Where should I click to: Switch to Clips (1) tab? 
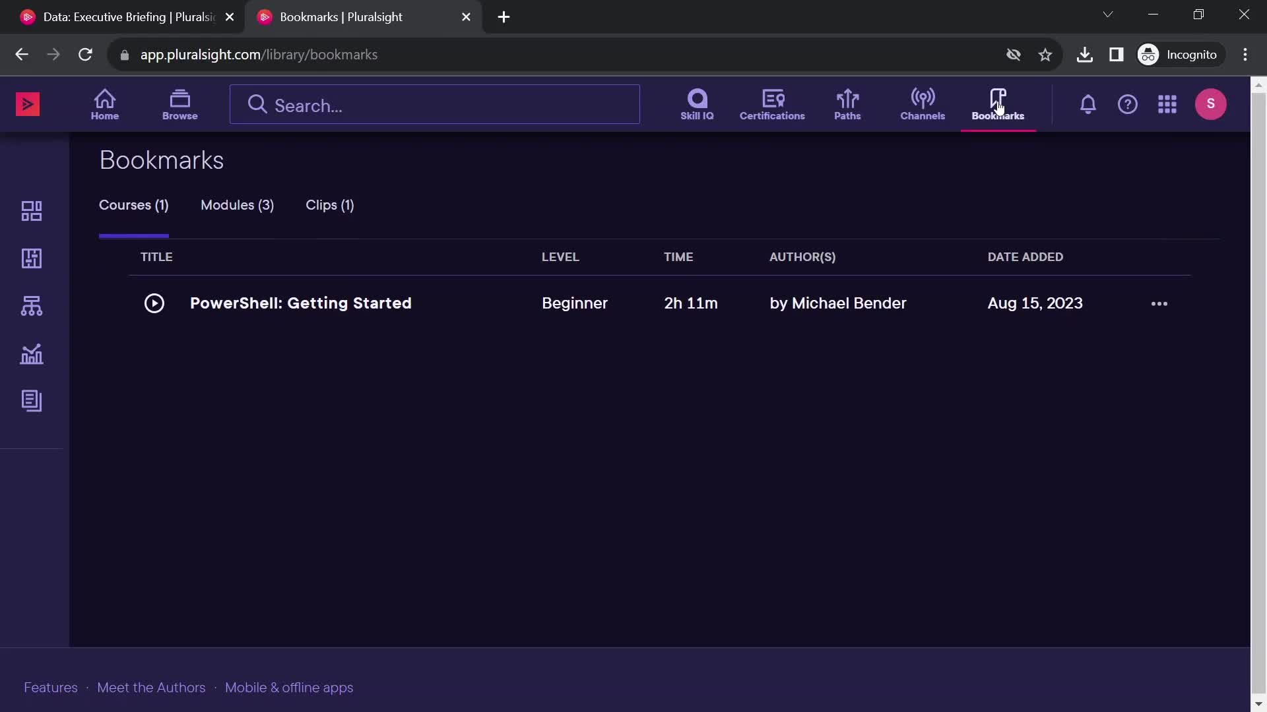[x=330, y=204]
